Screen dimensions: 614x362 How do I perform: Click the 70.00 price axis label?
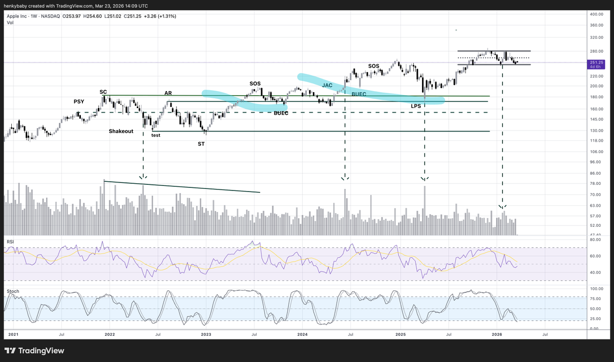click(595, 195)
